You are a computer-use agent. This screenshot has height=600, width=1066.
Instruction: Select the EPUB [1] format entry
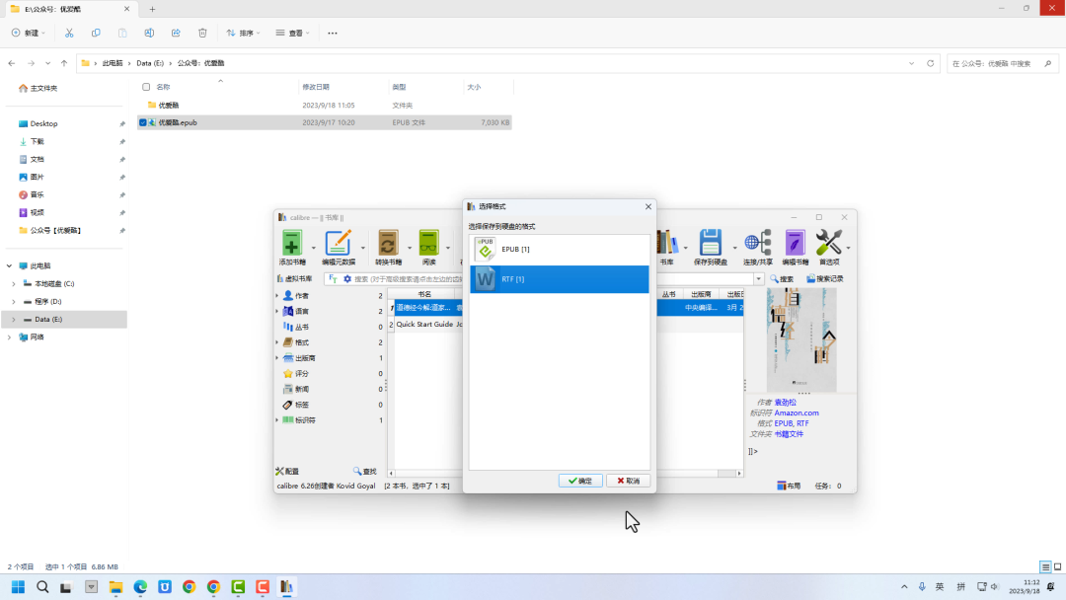pos(559,250)
